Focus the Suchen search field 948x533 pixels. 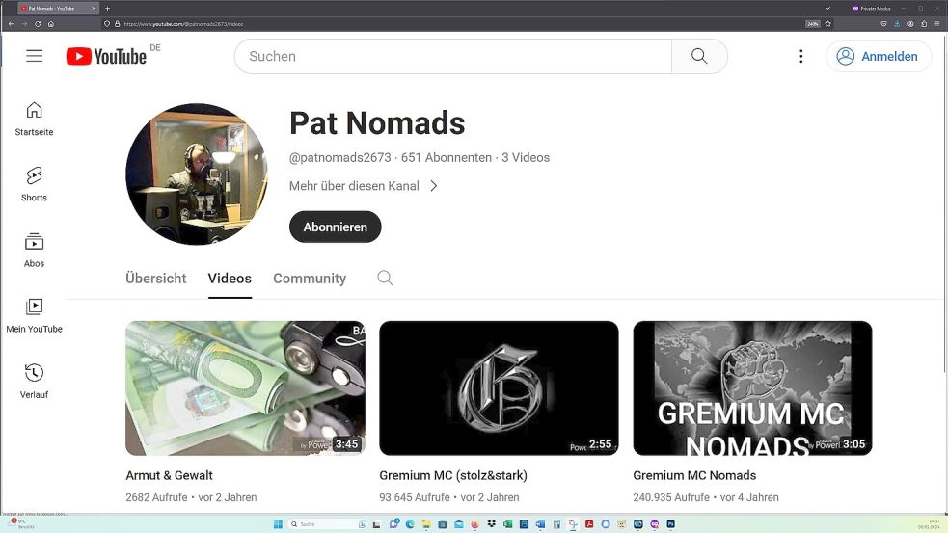tap(453, 56)
